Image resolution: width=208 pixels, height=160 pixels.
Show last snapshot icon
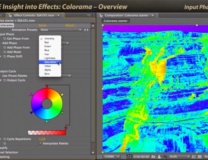[x=159, y=156]
